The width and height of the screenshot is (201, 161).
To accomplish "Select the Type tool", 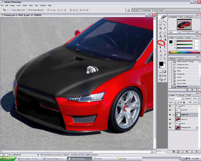I will [165, 47].
